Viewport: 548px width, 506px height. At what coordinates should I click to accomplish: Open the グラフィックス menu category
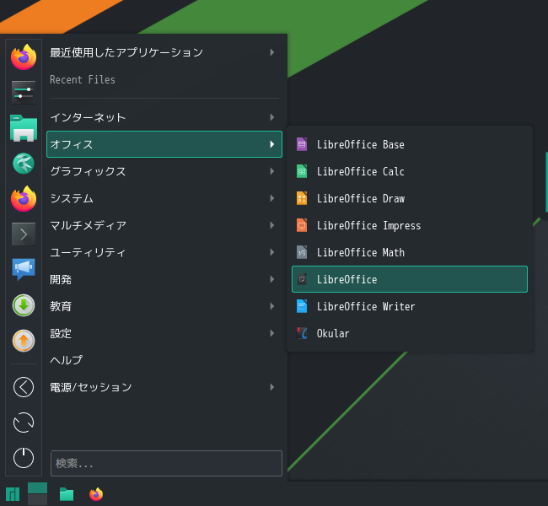[x=164, y=171]
